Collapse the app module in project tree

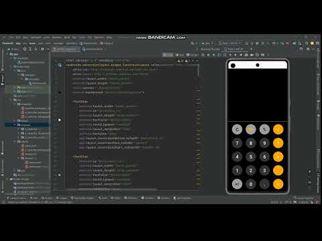point(7,54)
